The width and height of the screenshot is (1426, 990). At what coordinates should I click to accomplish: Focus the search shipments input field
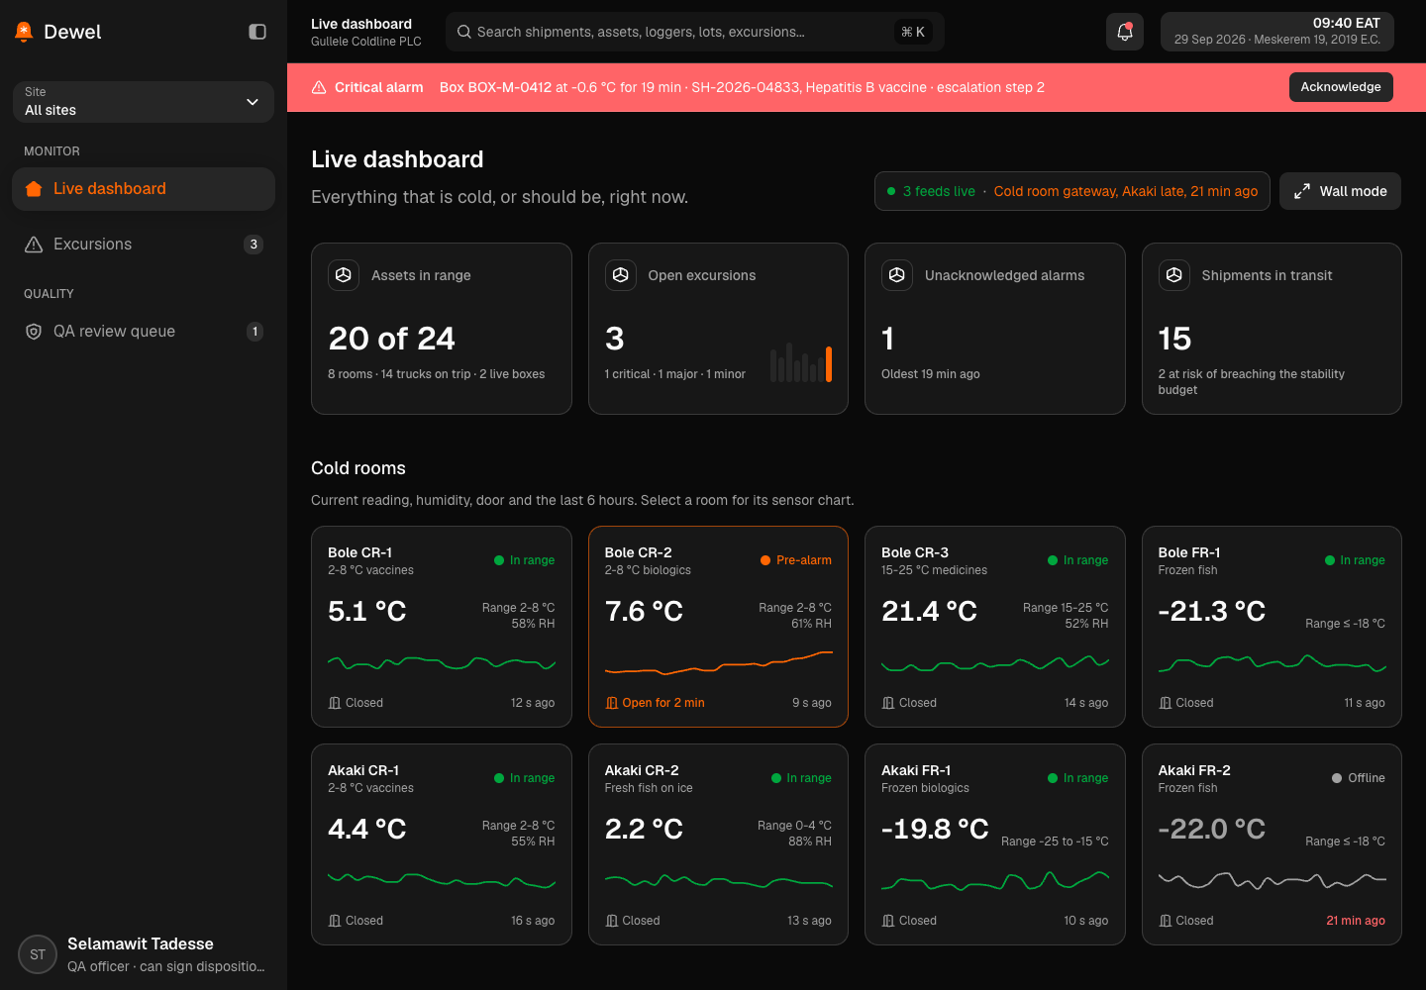pos(695,32)
